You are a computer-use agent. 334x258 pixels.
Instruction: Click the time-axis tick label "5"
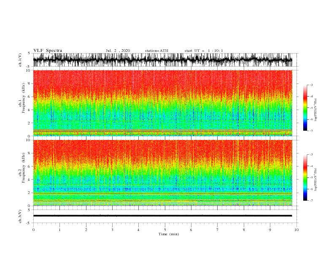point(165,230)
